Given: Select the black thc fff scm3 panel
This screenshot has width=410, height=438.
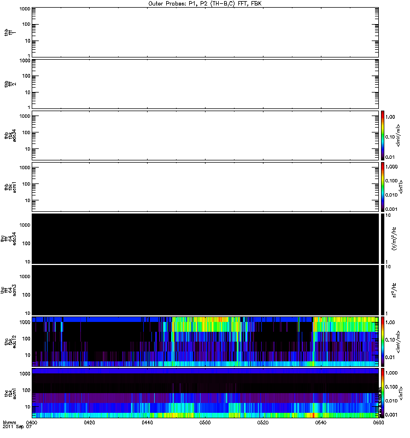Looking at the screenshot, I should click(x=205, y=290).
